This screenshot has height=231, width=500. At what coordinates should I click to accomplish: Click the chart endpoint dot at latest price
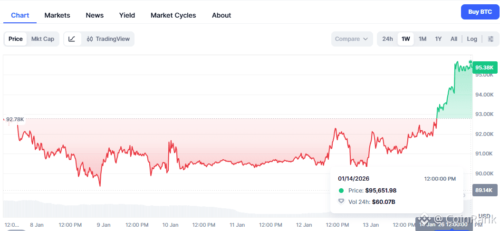click(471, 62)
